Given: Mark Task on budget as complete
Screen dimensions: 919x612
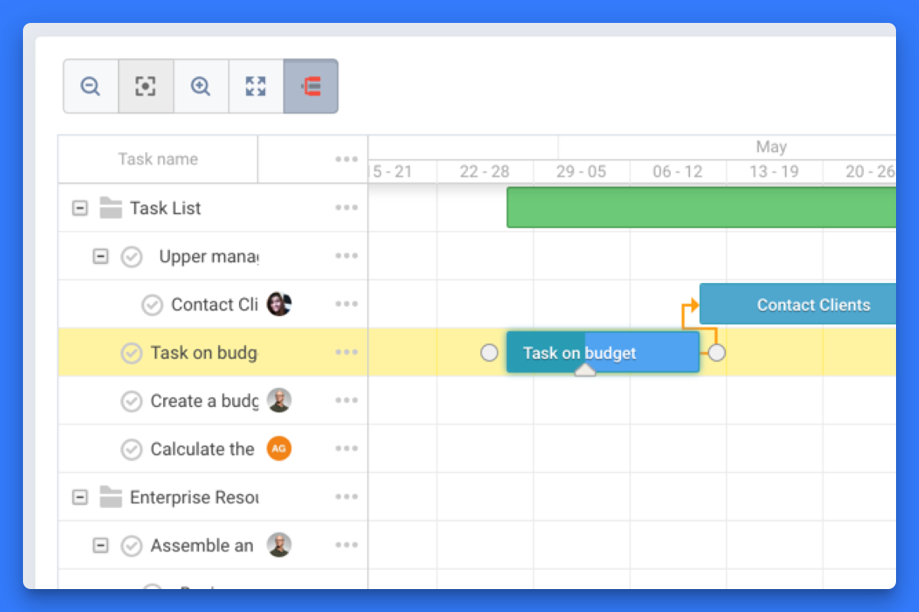Looking at the screenshot, I should pos(132,353).
